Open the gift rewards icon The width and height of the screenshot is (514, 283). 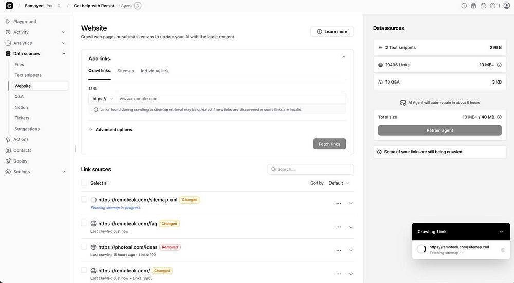473,6
